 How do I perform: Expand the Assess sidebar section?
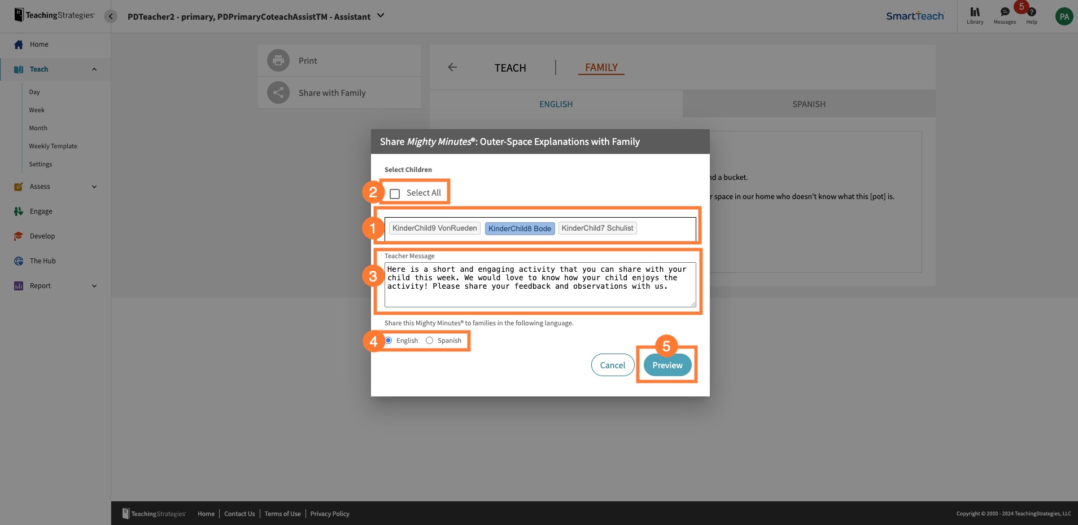[x=94, y=187]
